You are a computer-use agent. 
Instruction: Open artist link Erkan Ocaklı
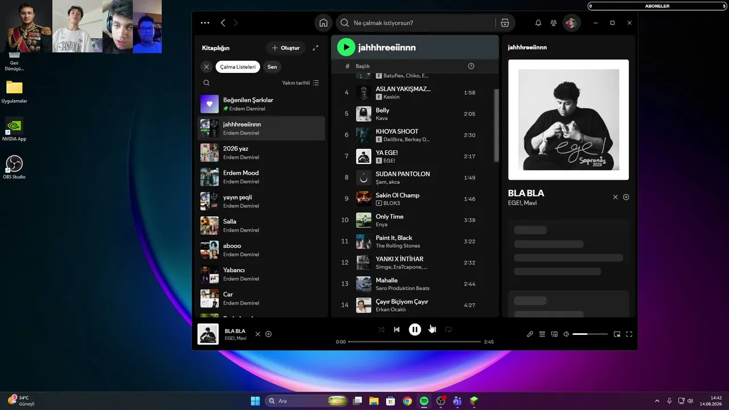point(391,310)
